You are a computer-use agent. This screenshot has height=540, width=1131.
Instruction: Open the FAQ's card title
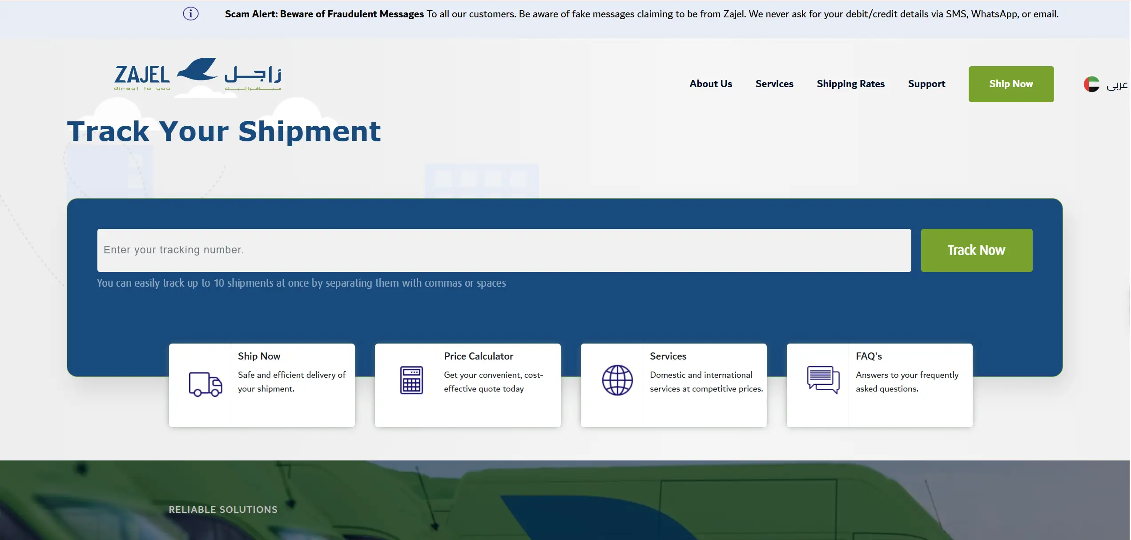(869, 356)
